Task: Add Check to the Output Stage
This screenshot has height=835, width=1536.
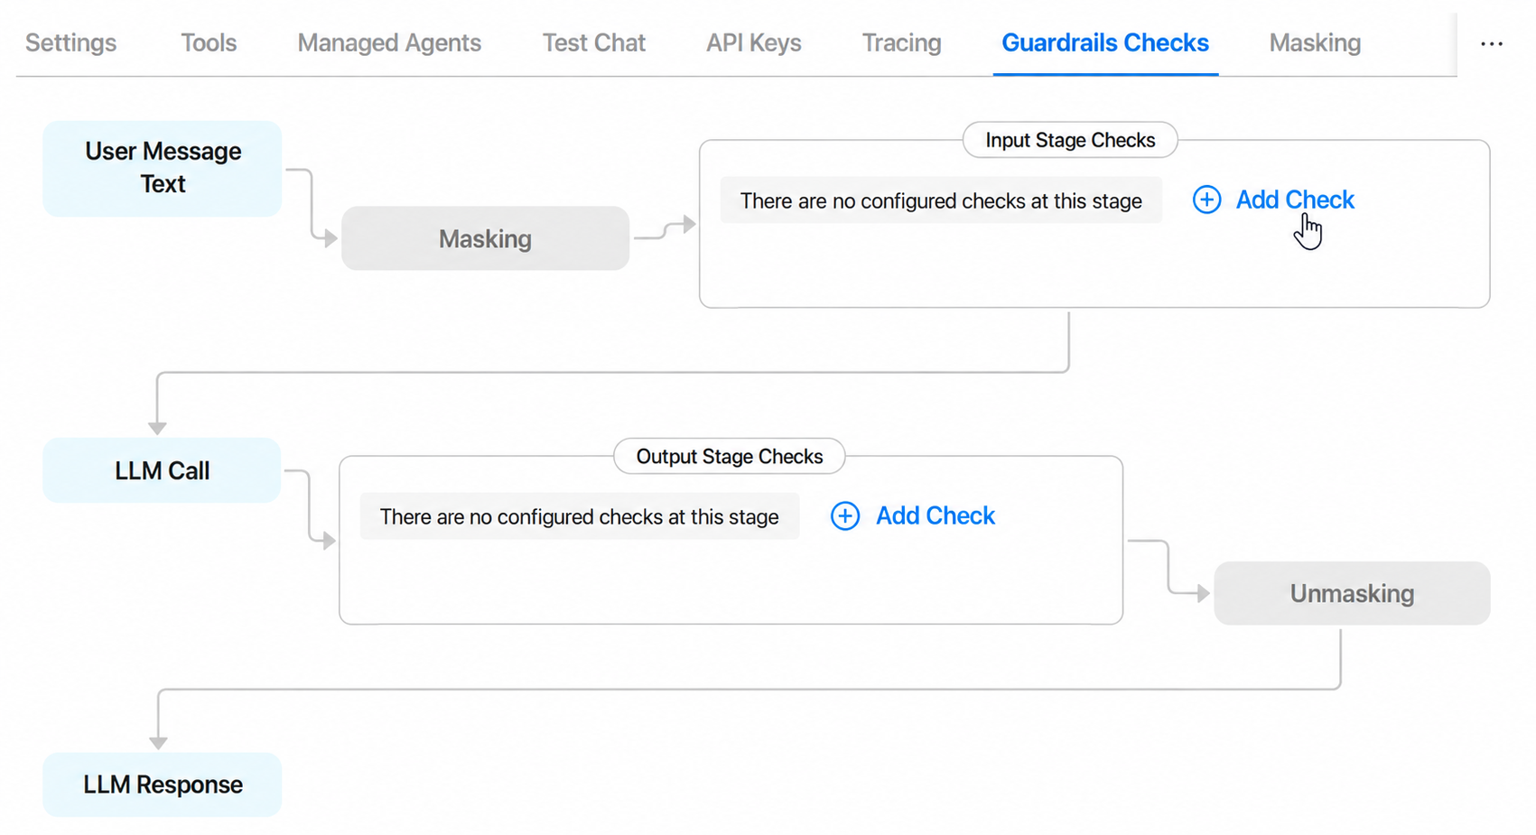Action: point(912,516)
